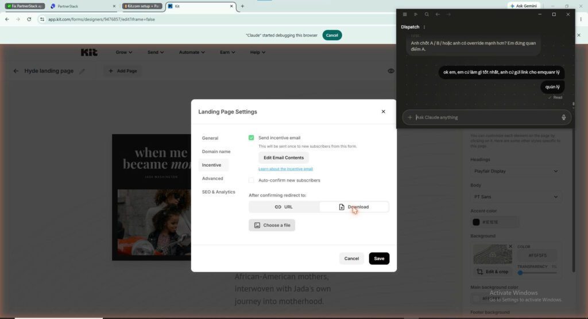Screen dimensions: 588x319
Task: Expand the Automate menu
Action: point(192,52)
